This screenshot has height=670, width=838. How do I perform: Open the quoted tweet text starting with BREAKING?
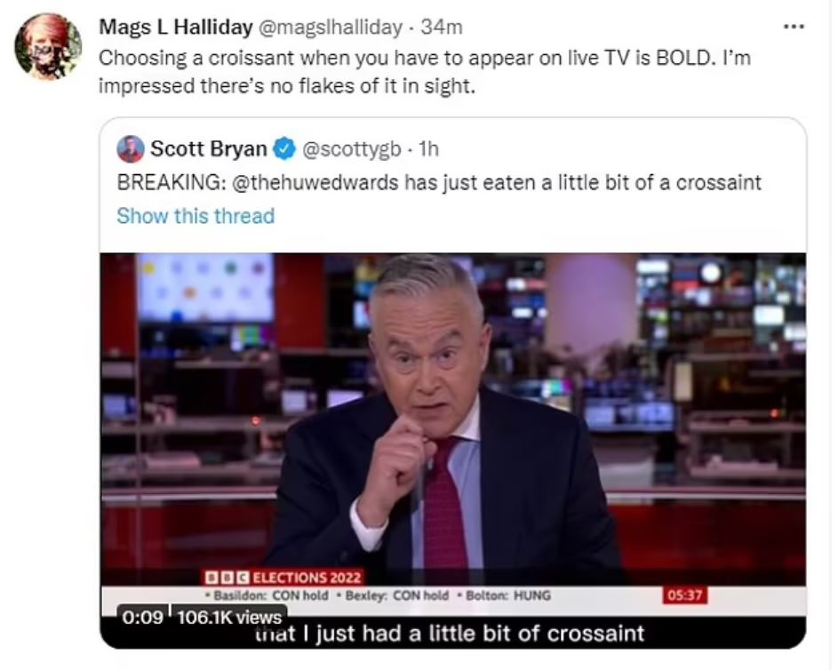[439, 183]
